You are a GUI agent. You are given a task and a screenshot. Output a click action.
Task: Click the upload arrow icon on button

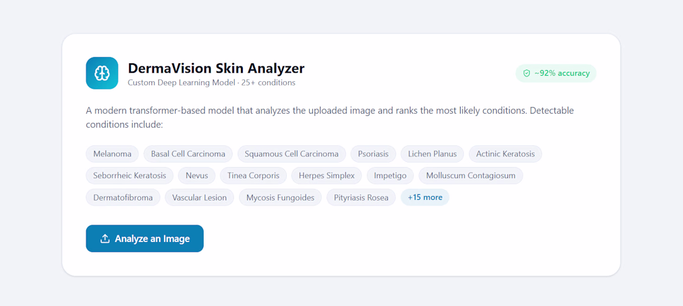[104, 238]
